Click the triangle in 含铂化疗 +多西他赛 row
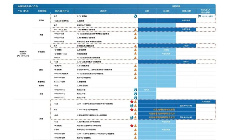This screenshot has width=229, height=140. click(x=135, y=70)
